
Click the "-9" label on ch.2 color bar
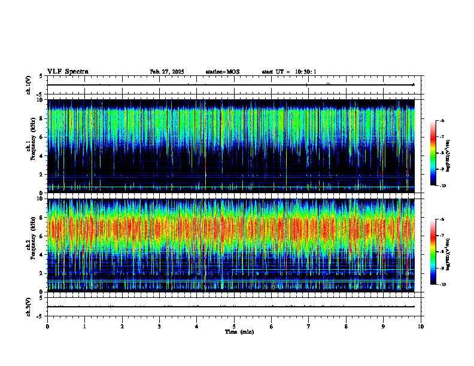coord(442,268)
